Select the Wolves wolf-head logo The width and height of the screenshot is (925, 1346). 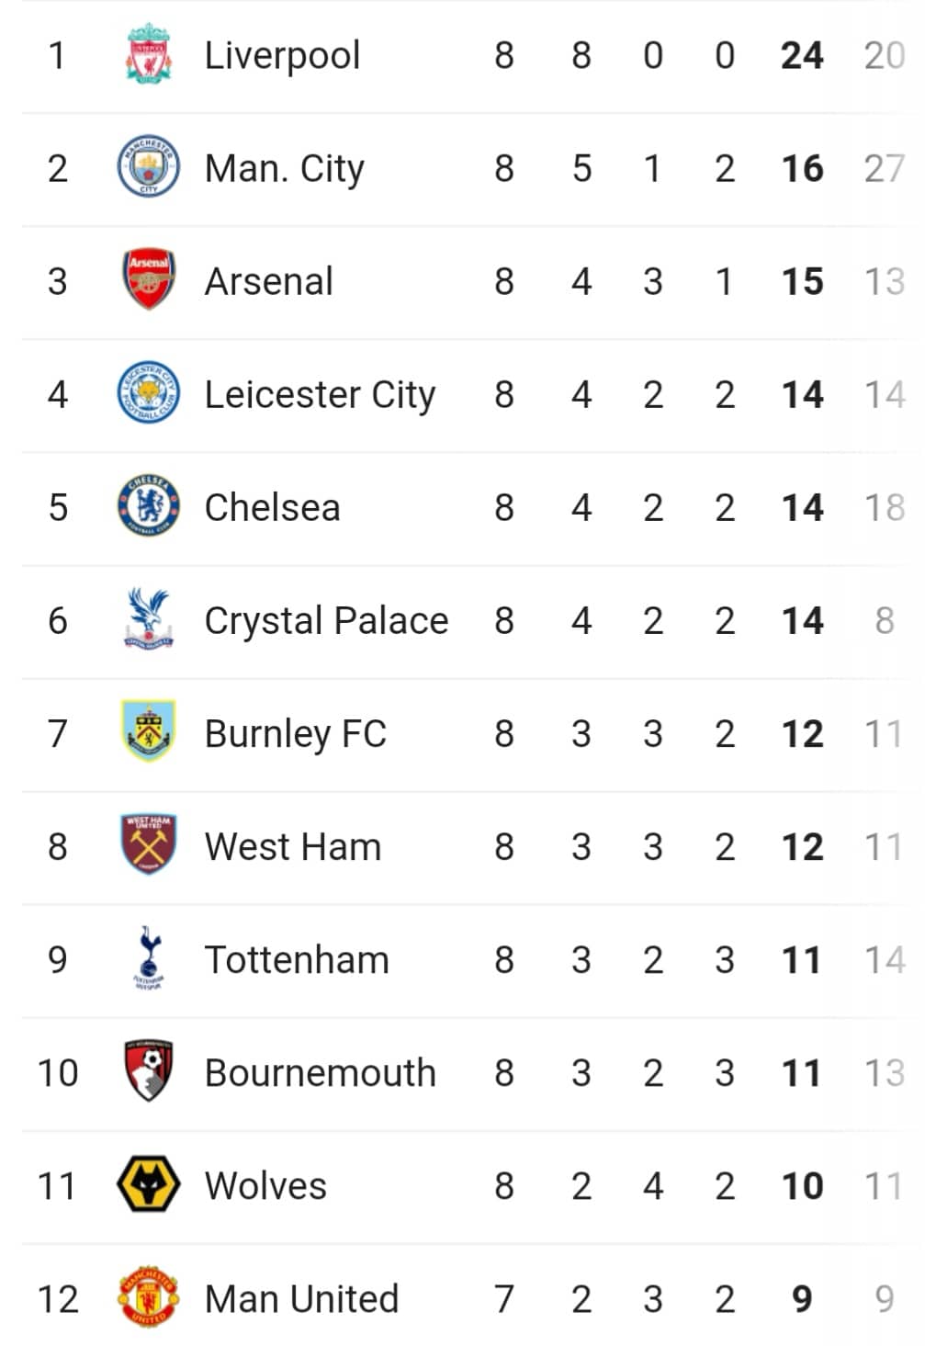[148, 1185]
